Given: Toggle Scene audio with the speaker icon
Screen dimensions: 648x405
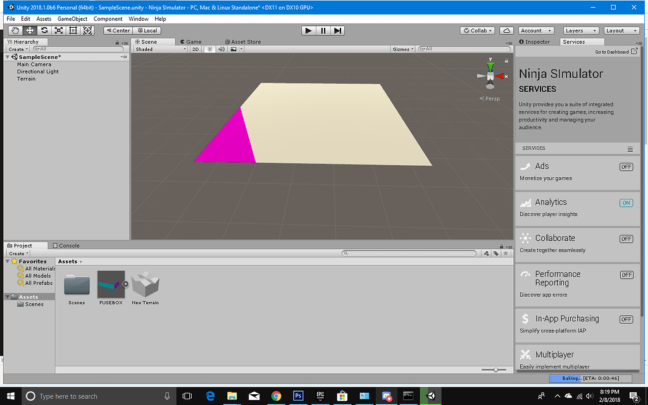Looking at the screenshot, I should (x=221, y=49).
